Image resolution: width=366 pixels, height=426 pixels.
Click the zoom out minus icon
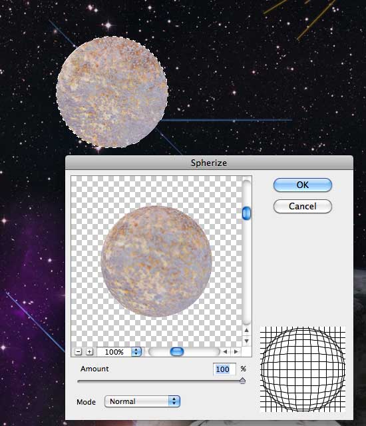[x=78, y=352]
